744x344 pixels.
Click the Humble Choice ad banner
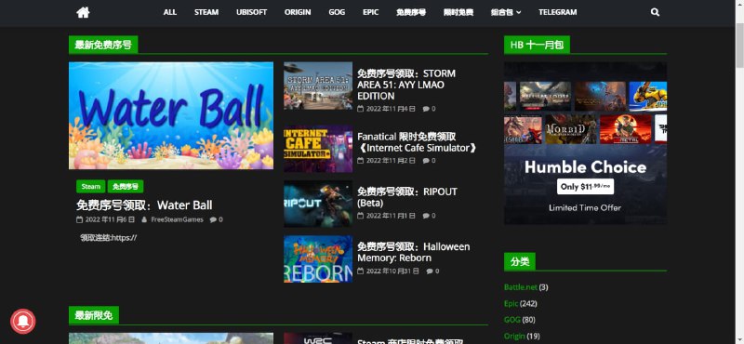[585, 143]
